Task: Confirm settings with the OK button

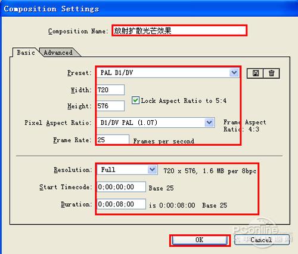Action: 200,240
